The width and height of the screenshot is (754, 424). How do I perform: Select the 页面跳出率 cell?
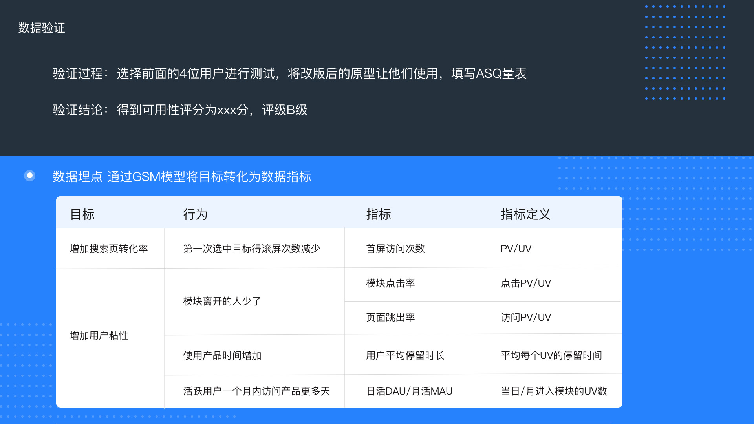tap(391, 317)
